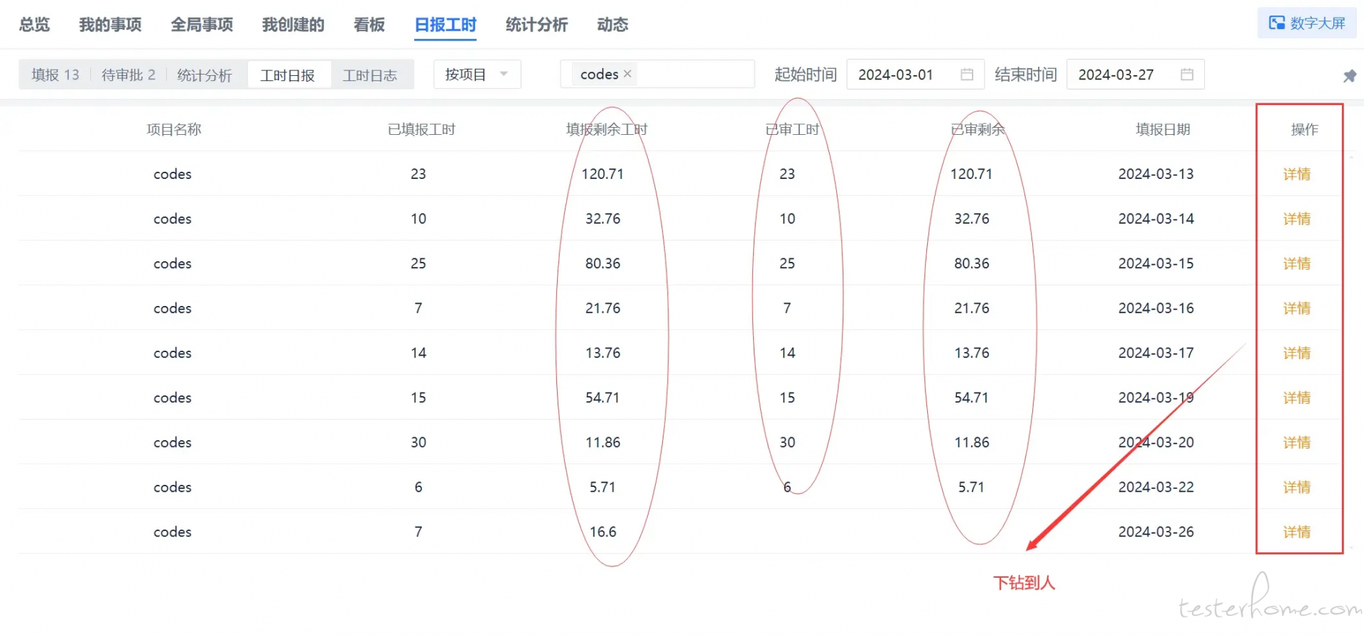Click the 填报剩余工时 value 54.71
Image resolution: width=1364 pixels, height=636 pixels.
(x=602, y=397)
